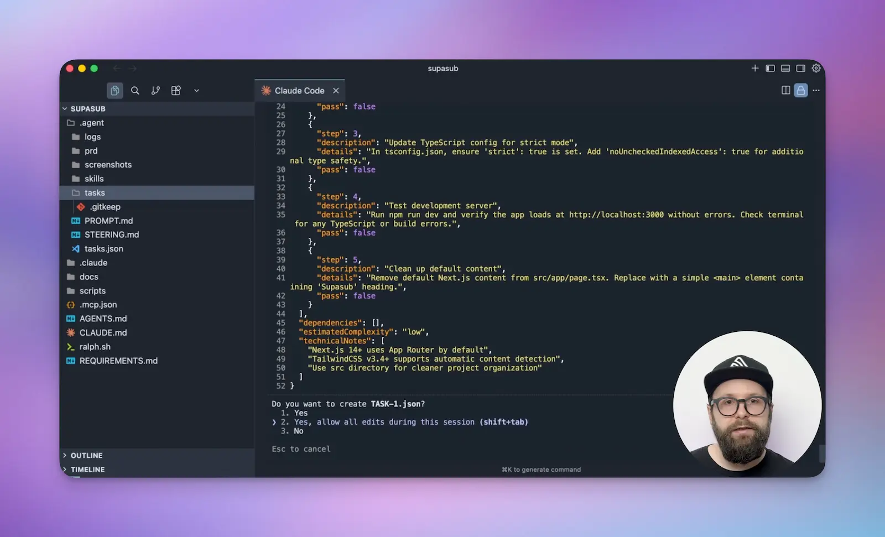Open the settings gear in title bar
Viewport: 885px width, 537px height.
click(816, 68)
